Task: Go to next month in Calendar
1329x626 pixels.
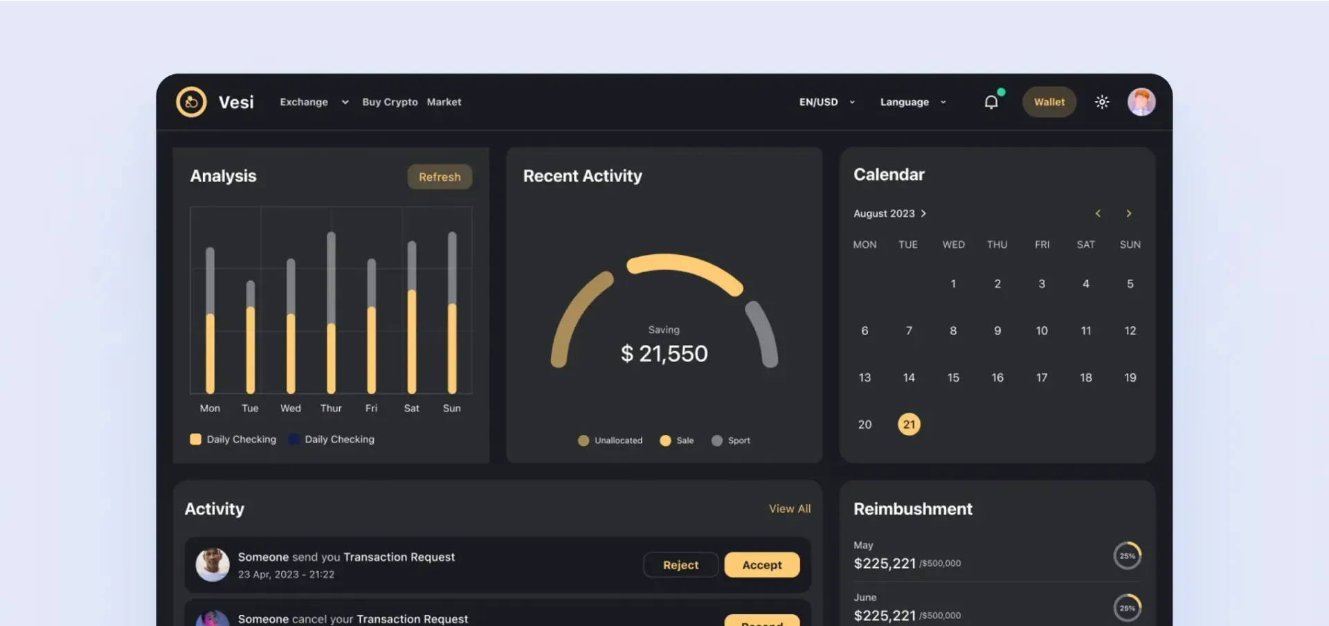Action: tap(1129, 213)
